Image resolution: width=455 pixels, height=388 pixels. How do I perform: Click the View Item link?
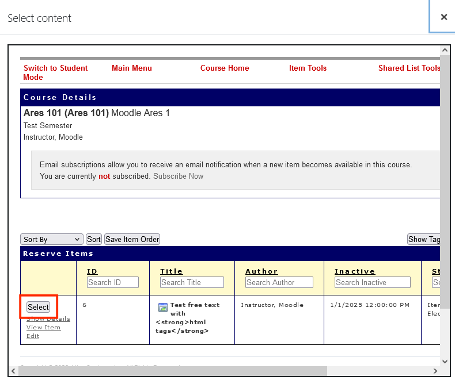pos(43,327)
